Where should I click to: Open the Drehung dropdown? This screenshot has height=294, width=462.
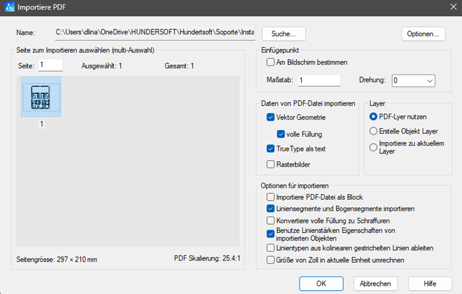tap(414, 80)
